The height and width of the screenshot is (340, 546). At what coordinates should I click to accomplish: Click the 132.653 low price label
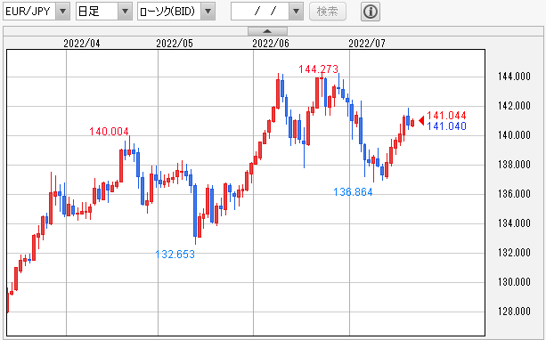point(175,255)
